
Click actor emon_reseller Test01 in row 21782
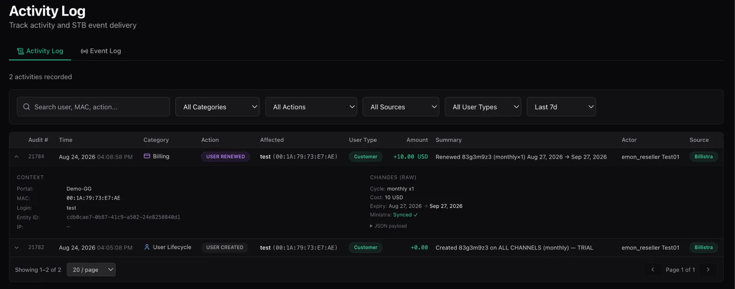650,248
